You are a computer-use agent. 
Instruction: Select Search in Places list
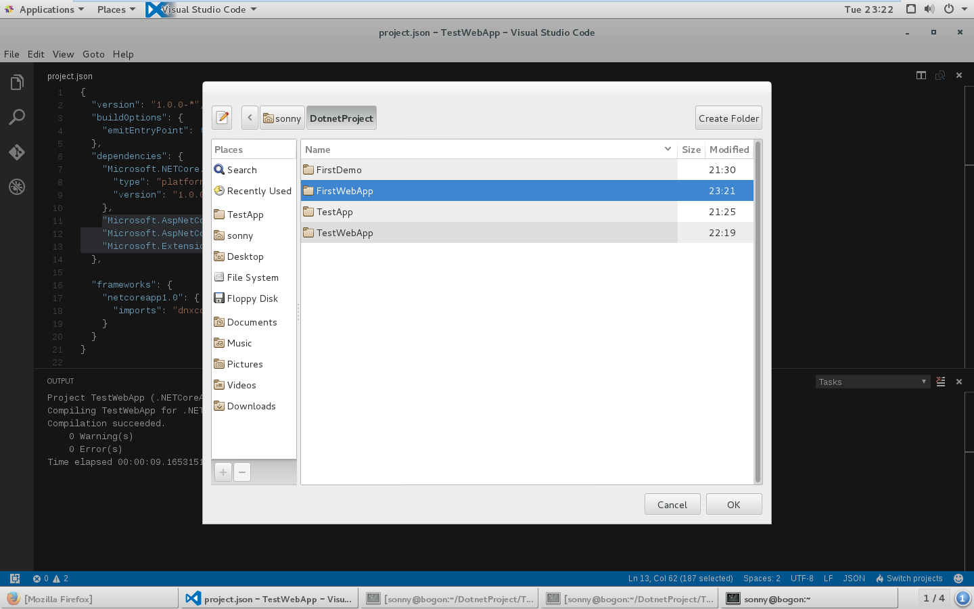[254, 170]
